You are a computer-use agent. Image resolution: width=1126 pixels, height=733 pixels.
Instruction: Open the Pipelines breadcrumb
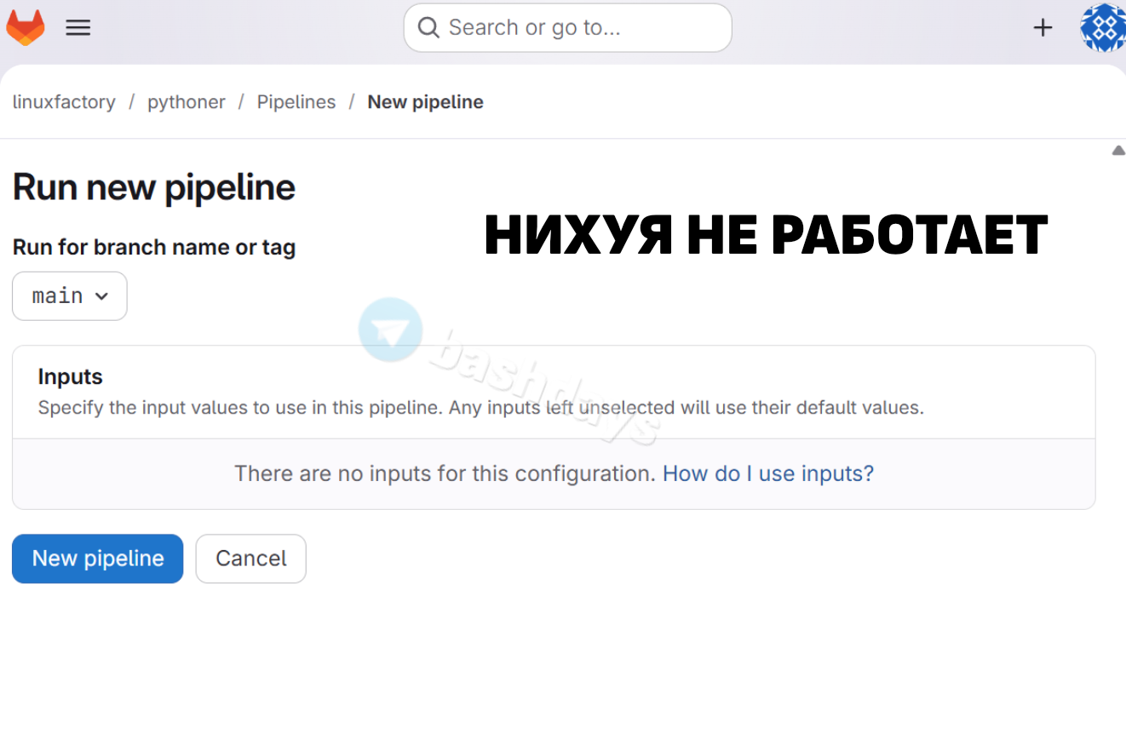[296, 102]
